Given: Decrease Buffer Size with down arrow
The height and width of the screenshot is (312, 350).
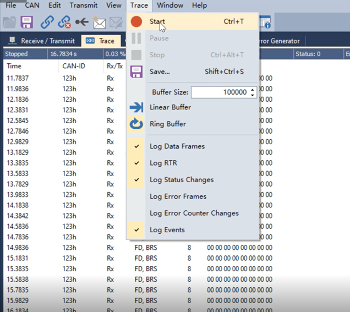Looking at the screenshot, I should (253, 95).
